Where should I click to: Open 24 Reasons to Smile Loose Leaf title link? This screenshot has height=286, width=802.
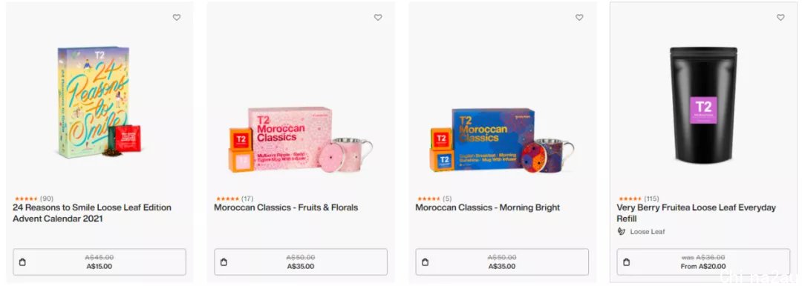point(92,213)
